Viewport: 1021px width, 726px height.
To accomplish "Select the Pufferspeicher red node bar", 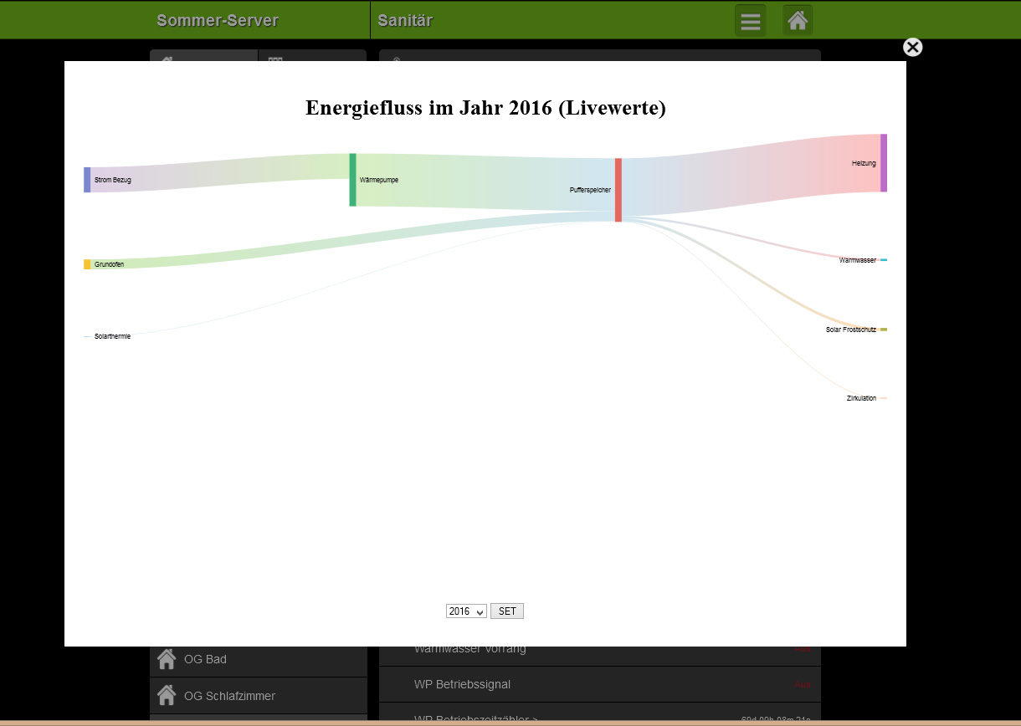I will click(x=618, y=190).
